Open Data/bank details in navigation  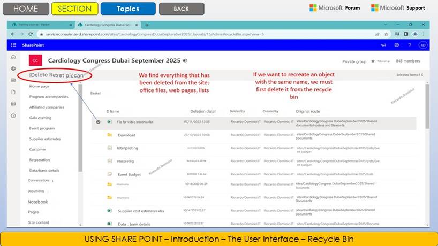pos(44,170)
